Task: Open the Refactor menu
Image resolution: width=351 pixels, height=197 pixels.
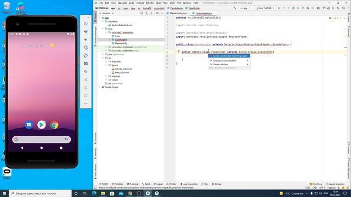Action: coord(150,3)
